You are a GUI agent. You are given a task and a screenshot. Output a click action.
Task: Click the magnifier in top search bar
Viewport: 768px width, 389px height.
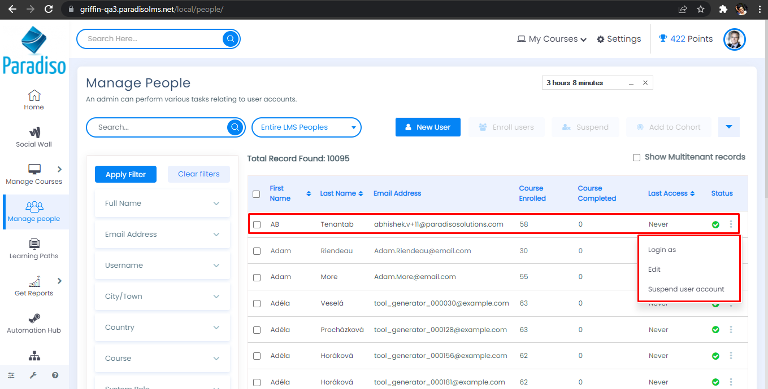click(x=231, y=39)
